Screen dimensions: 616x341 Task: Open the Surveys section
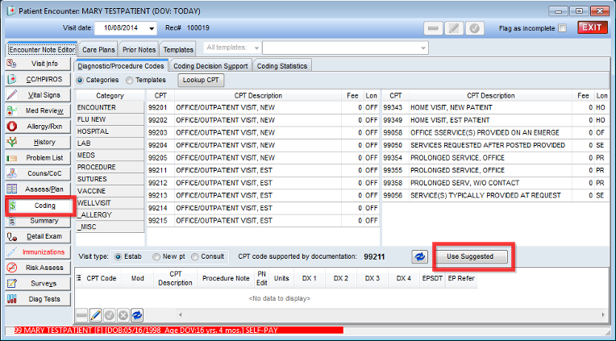(38, 284)
